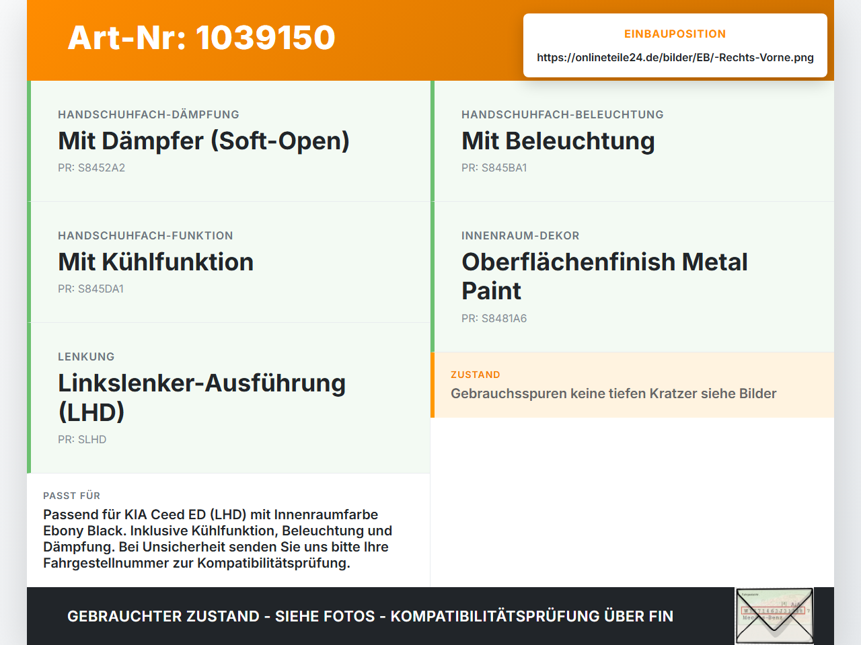Click PR code S8481A6

click(494, 318)
